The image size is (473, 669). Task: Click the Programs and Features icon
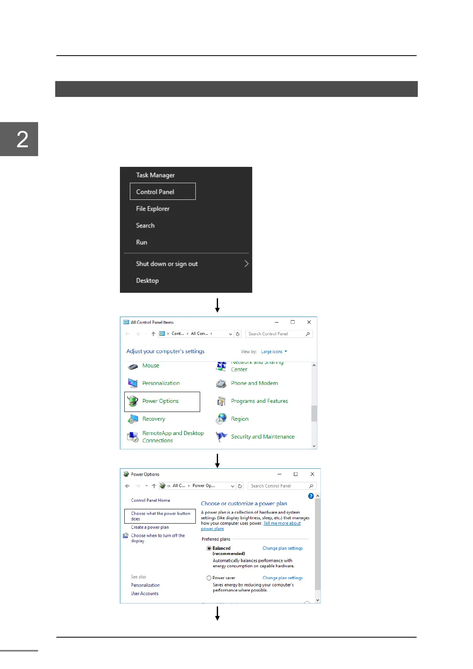(221, 401)
